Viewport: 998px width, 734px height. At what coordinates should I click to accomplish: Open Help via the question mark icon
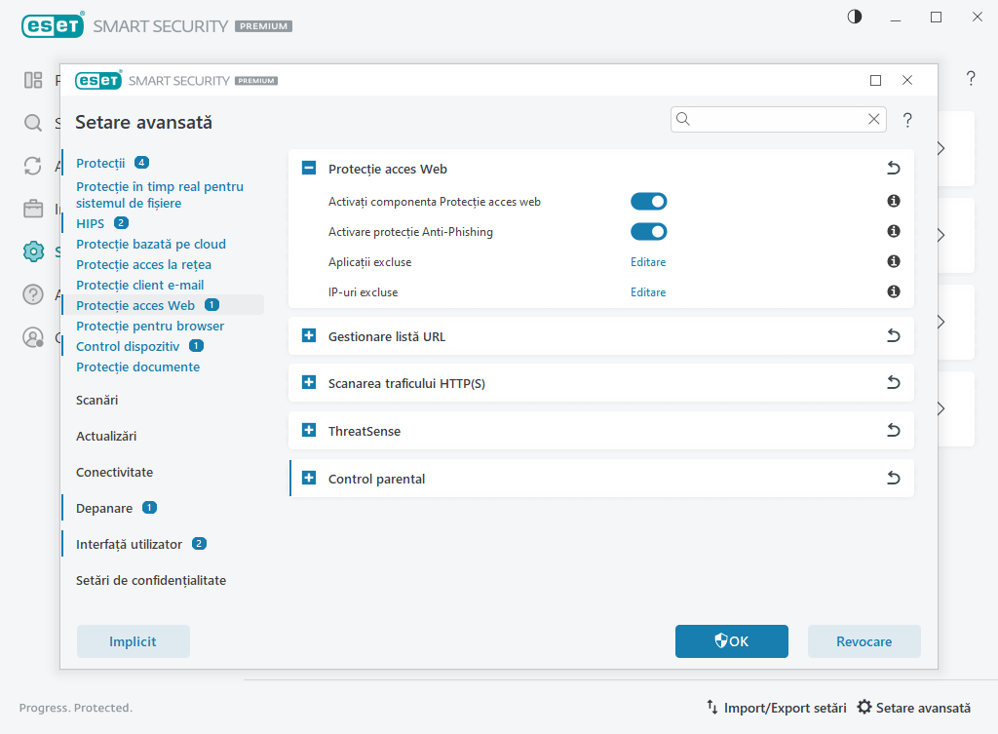click(33, 294)
